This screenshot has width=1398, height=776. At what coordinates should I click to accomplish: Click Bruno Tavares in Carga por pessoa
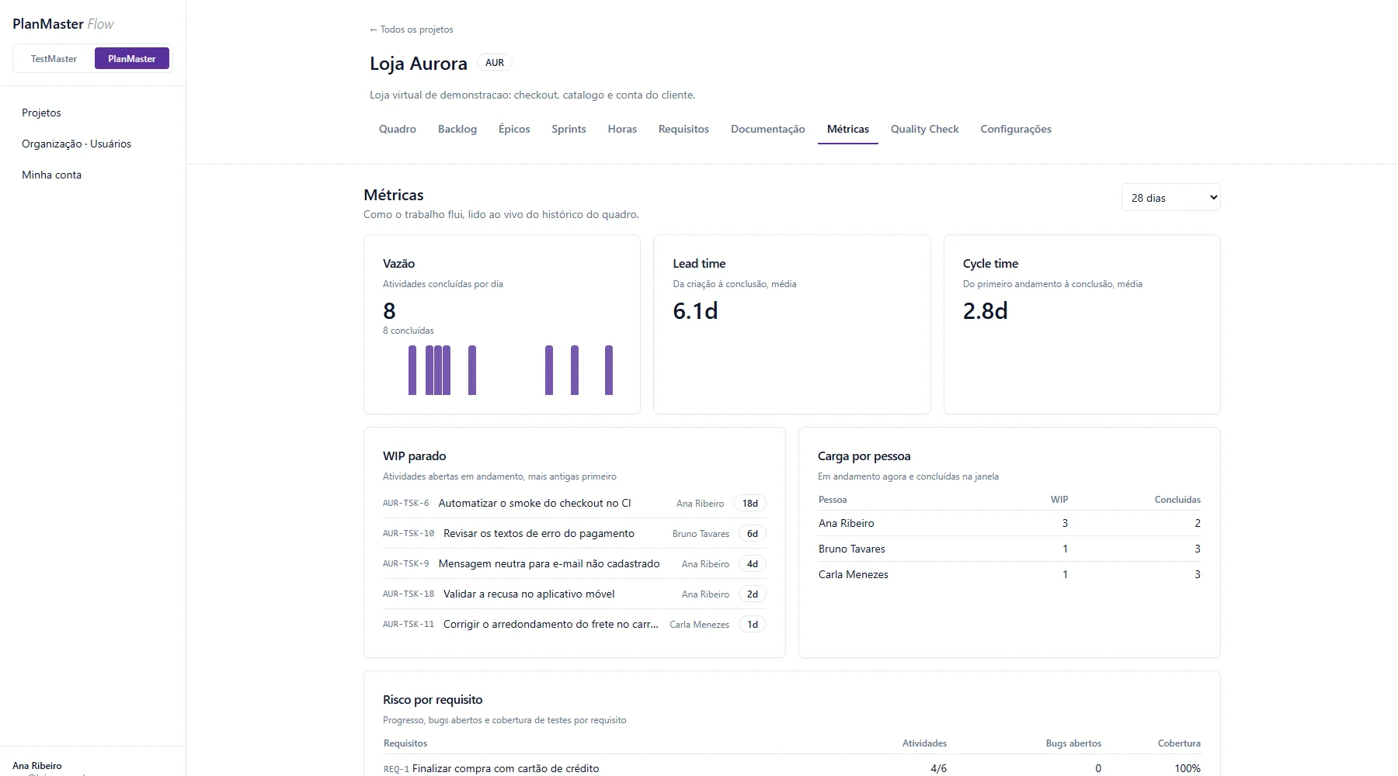pyautogui.click(x=1009, y=549)
